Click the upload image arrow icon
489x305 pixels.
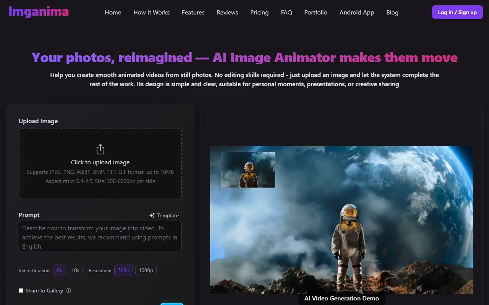[x=100, y=149]
